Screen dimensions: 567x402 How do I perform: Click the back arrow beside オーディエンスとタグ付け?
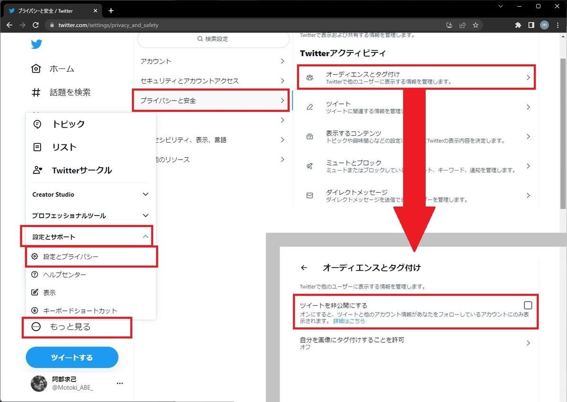[304, 268]
